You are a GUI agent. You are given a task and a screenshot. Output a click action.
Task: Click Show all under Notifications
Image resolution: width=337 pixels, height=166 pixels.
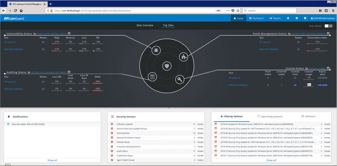pyautogui.click(x=52, y=160)
